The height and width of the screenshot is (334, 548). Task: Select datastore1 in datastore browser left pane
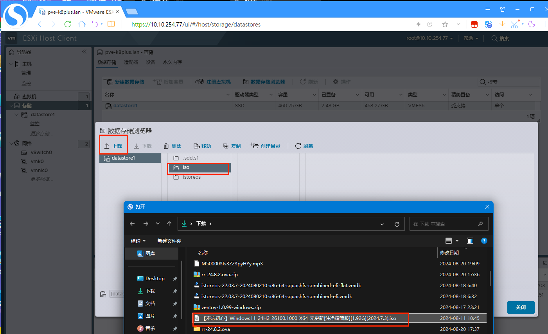coord(130,158)
